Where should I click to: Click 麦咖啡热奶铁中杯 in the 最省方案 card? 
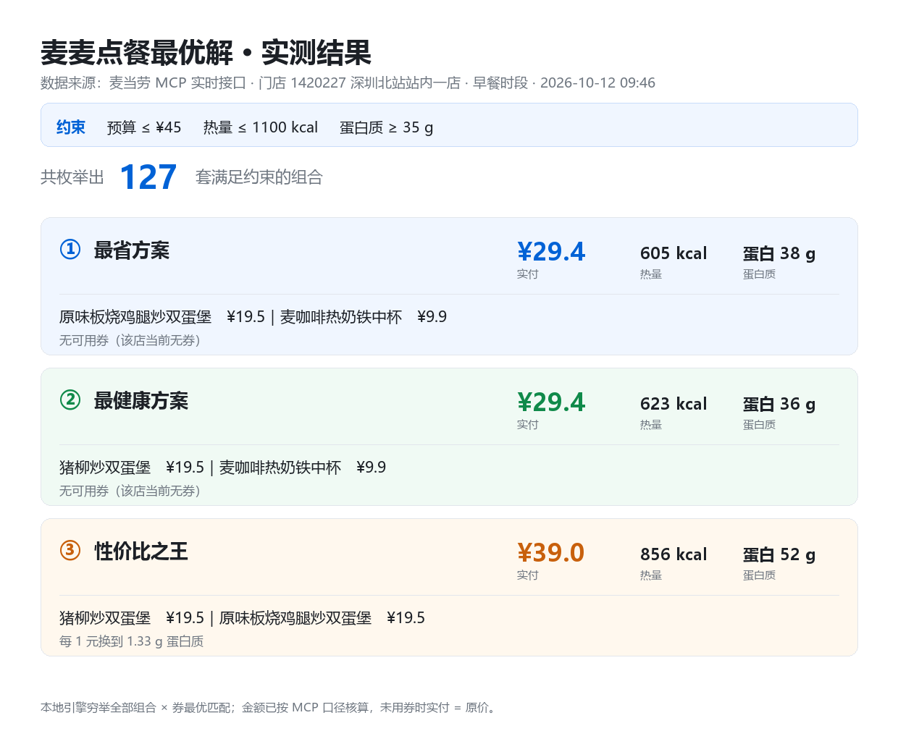(x=341, y=317)
